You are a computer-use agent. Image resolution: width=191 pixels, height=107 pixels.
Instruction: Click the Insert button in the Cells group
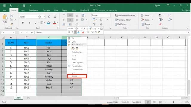[x=145, y=15]
